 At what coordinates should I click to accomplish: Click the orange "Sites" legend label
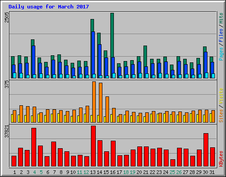[221, 116]
